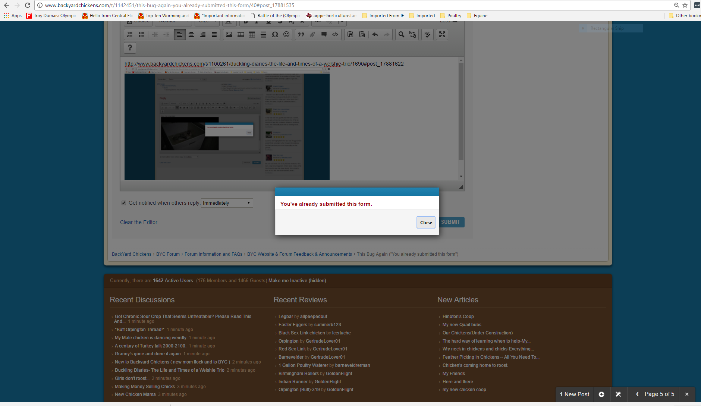Open the Equine bookmarks folder
The height and width of the screenshot is (406, 701).
pos(477,16)
